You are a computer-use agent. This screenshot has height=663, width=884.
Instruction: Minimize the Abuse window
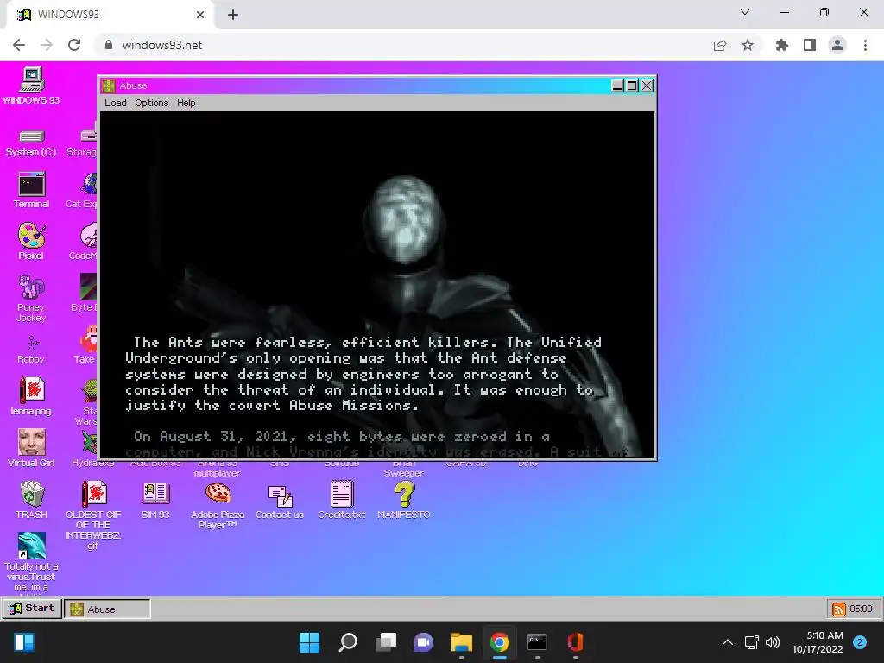tap(618, 85)
